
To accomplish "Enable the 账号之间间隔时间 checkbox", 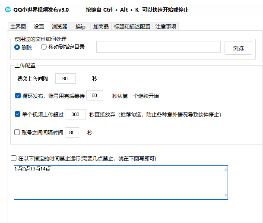I will [x=18, y=132].
